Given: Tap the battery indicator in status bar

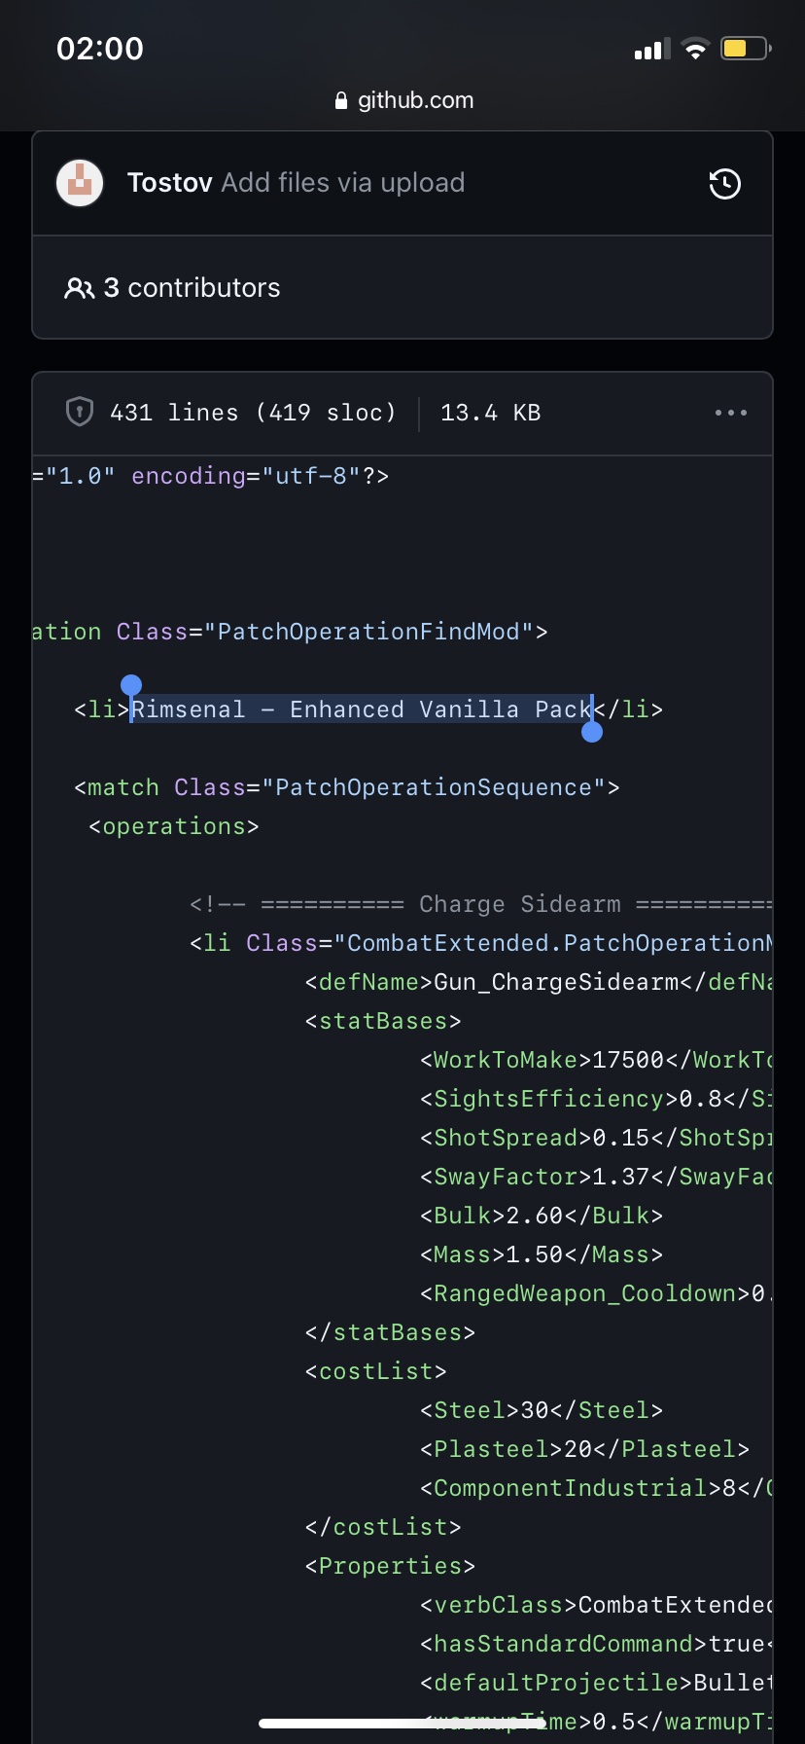Looking at the screenshot, I should coord(746,48).
